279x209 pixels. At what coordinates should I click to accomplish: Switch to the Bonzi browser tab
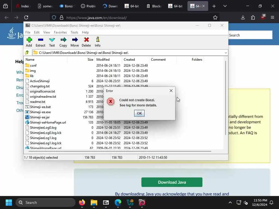point(66,6)
